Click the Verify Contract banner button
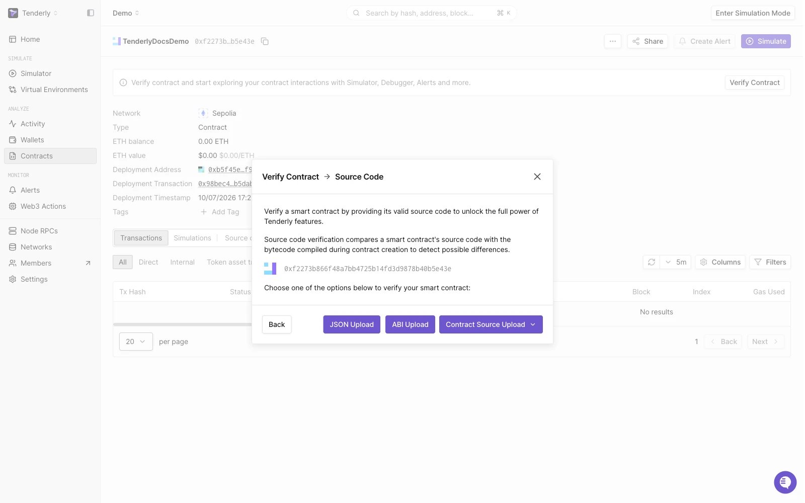This screenshot has width=805, height=503. [755, 82]
